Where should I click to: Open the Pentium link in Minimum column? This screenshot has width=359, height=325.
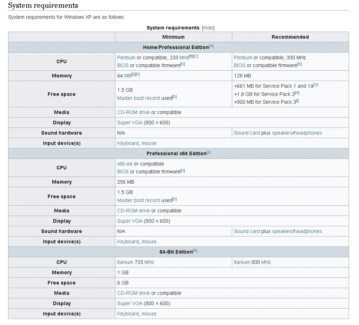[x=126, y=58]
